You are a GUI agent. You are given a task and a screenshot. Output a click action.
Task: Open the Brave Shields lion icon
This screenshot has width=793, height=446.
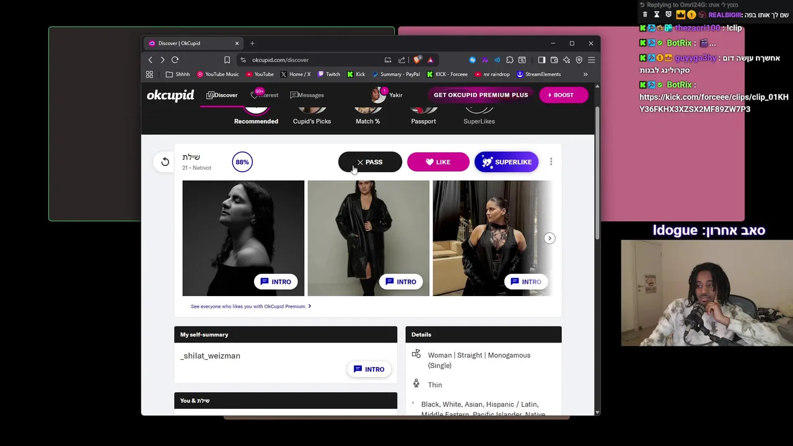coord(416,60)
